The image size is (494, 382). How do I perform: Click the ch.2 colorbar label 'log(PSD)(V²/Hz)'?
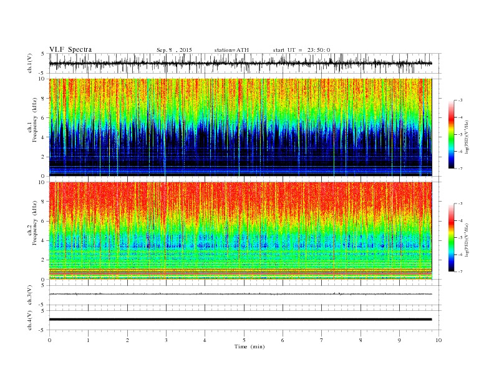click(467, 239)
